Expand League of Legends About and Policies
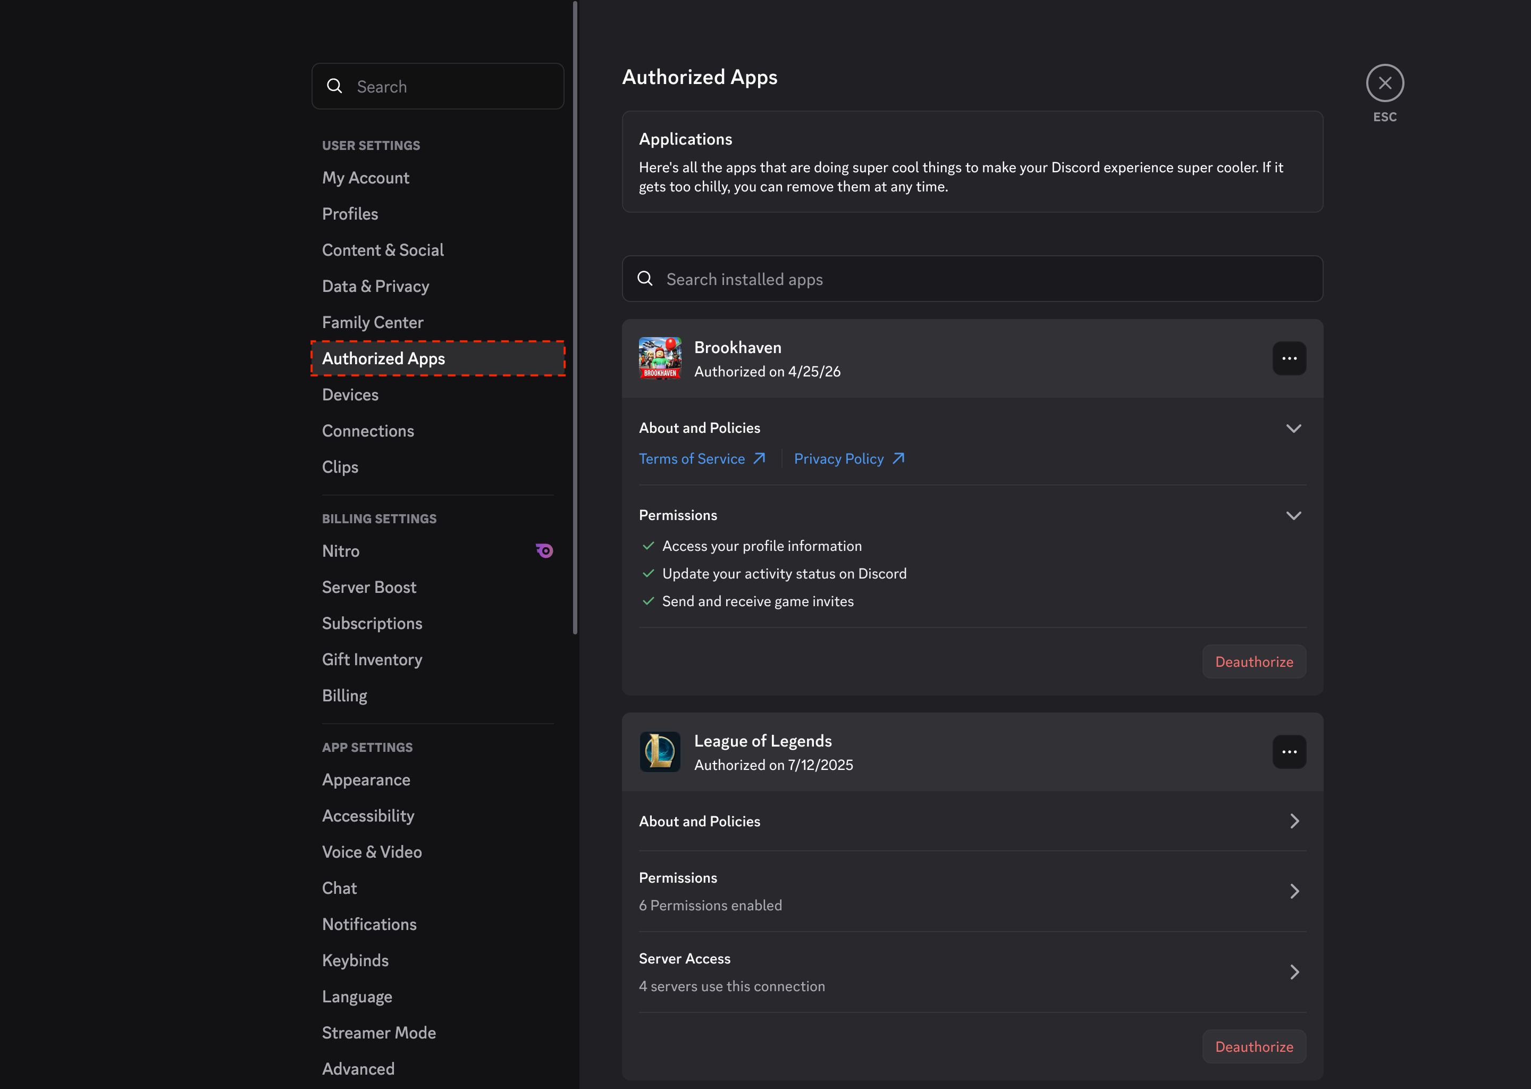1531x1089 pixels. pyautogui.click(x=973, y=822)
